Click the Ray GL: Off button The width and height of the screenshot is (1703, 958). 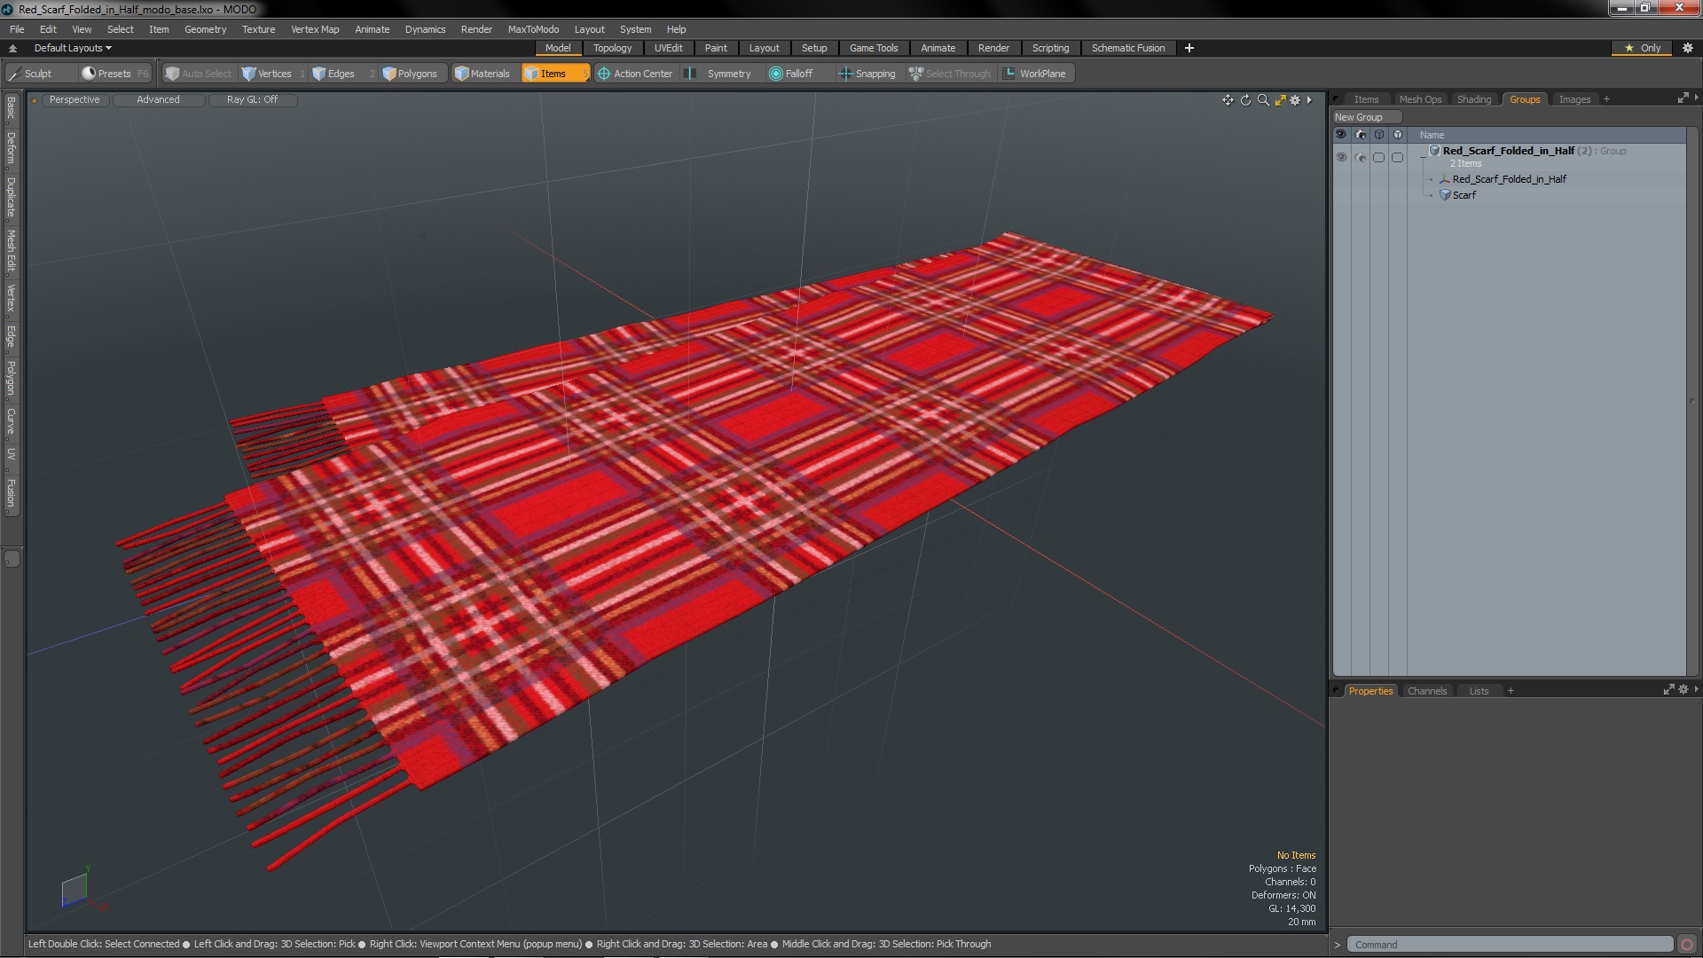click(252, 99)
